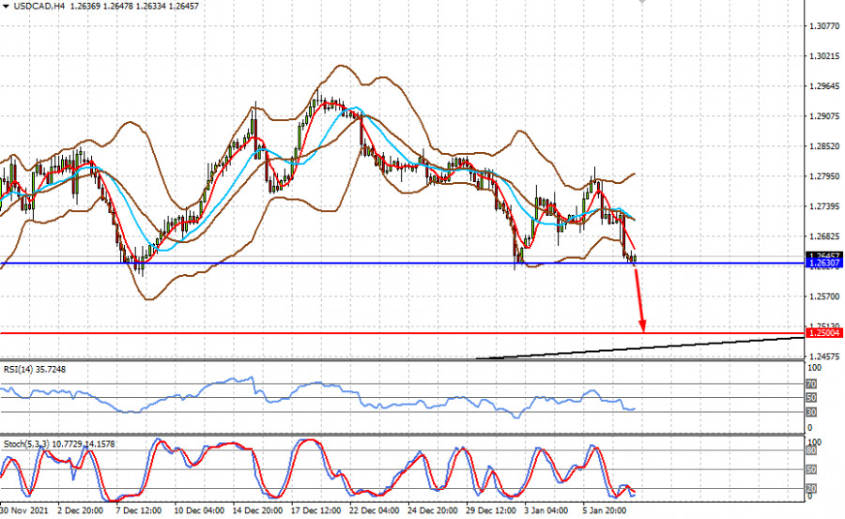Click the 17 Dec 12:00 time label
This screenshot has width=845, height=519.
(315, 511)
